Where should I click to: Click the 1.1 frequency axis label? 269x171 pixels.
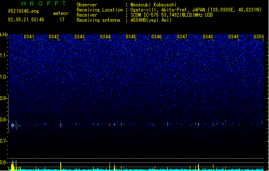(x=3, y=56)
